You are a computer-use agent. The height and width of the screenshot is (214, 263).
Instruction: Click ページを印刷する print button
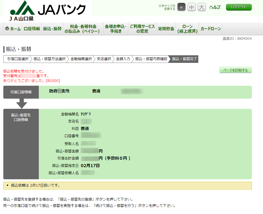click(236, 70)
